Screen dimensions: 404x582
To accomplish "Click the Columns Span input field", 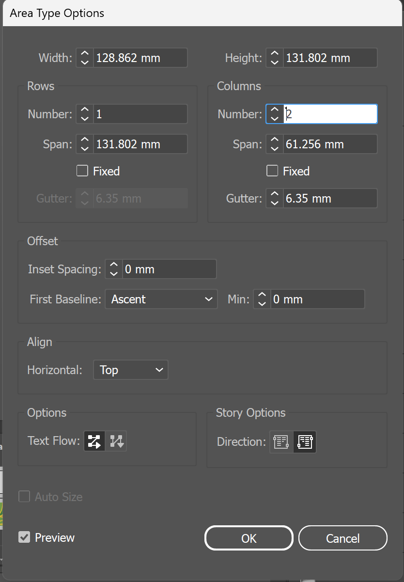I will point(329,144).
